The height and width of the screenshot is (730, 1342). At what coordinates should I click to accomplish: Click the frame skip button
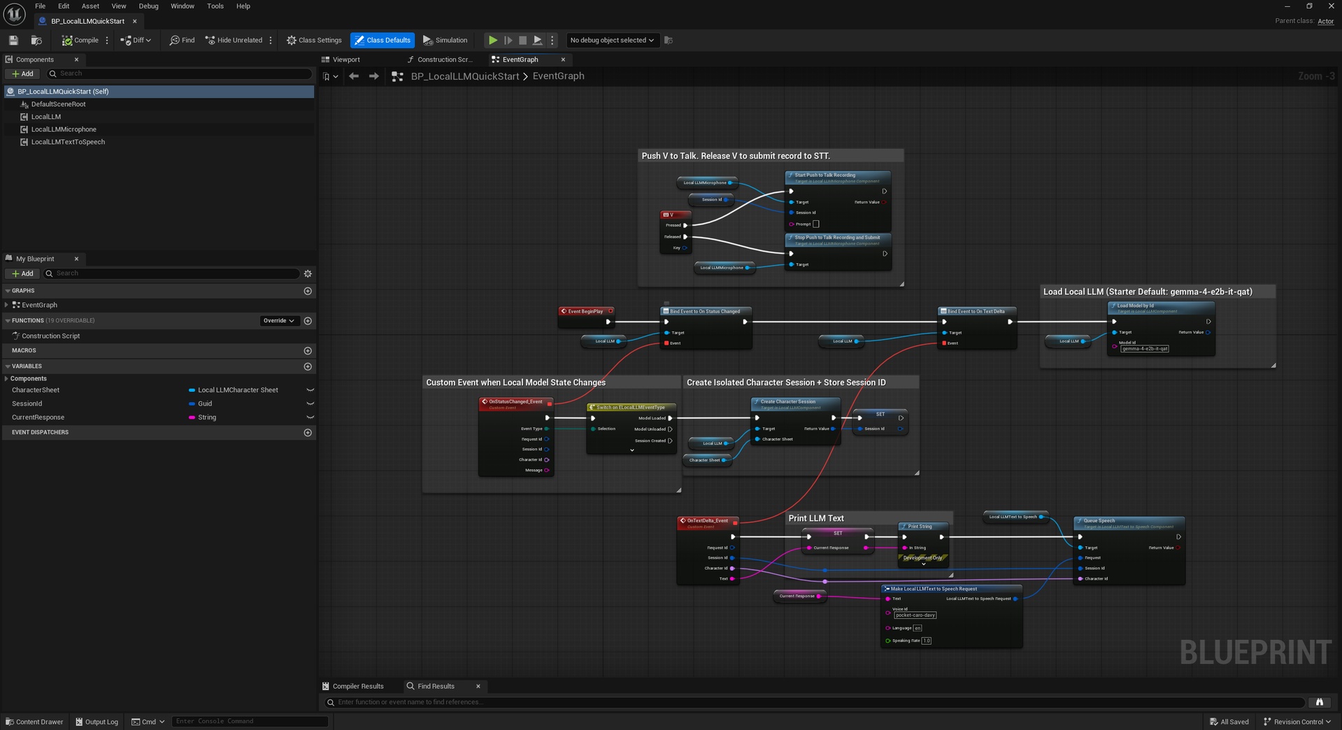coord(508,40)
